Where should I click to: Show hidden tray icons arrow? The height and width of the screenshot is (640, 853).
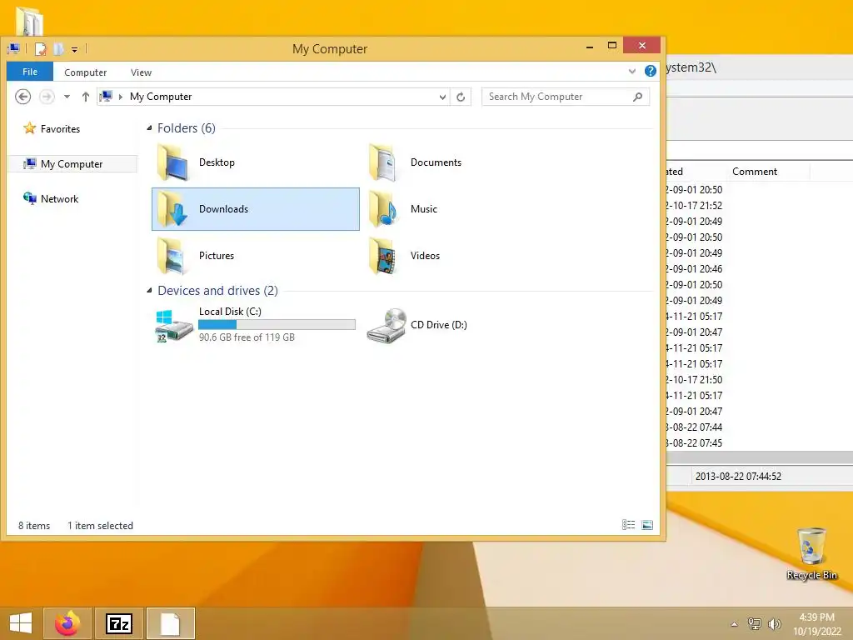(735, 624)
